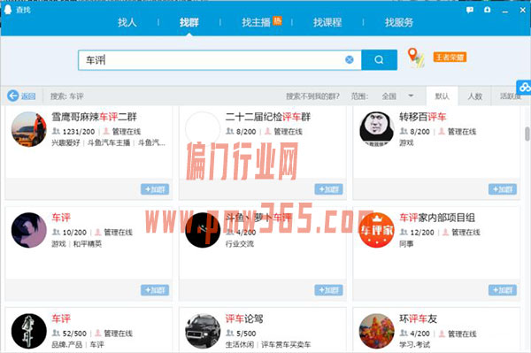Open group title 二十二届纪检评车群

(268, 117)
